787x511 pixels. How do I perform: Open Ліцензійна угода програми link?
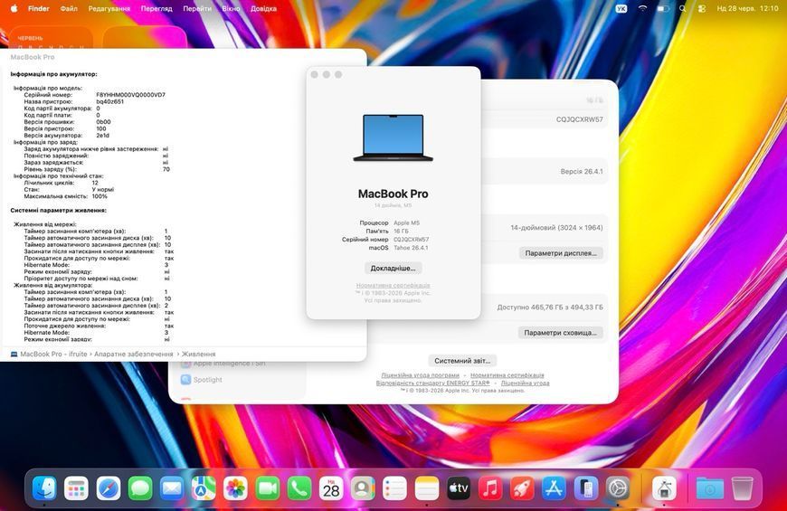tap(420, 375)
